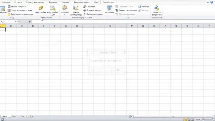Viewport: 215px width, 121px height.
Task: Click the macro record icon in status bar
Action: coord(2,120)
